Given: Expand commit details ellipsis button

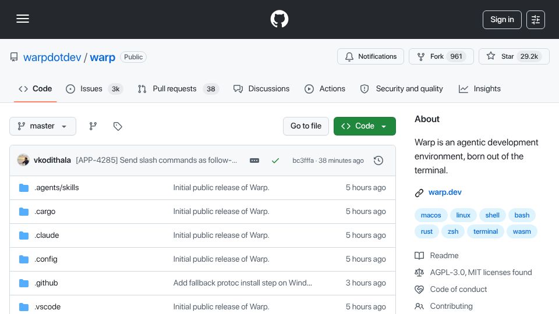Looking at the screenshot, I should pos(254,160).
